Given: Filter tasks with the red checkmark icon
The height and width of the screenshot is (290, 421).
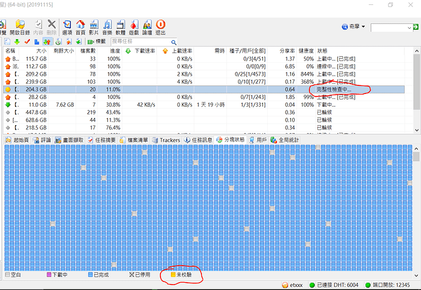Looking at the screenshot, I should 27,42.
